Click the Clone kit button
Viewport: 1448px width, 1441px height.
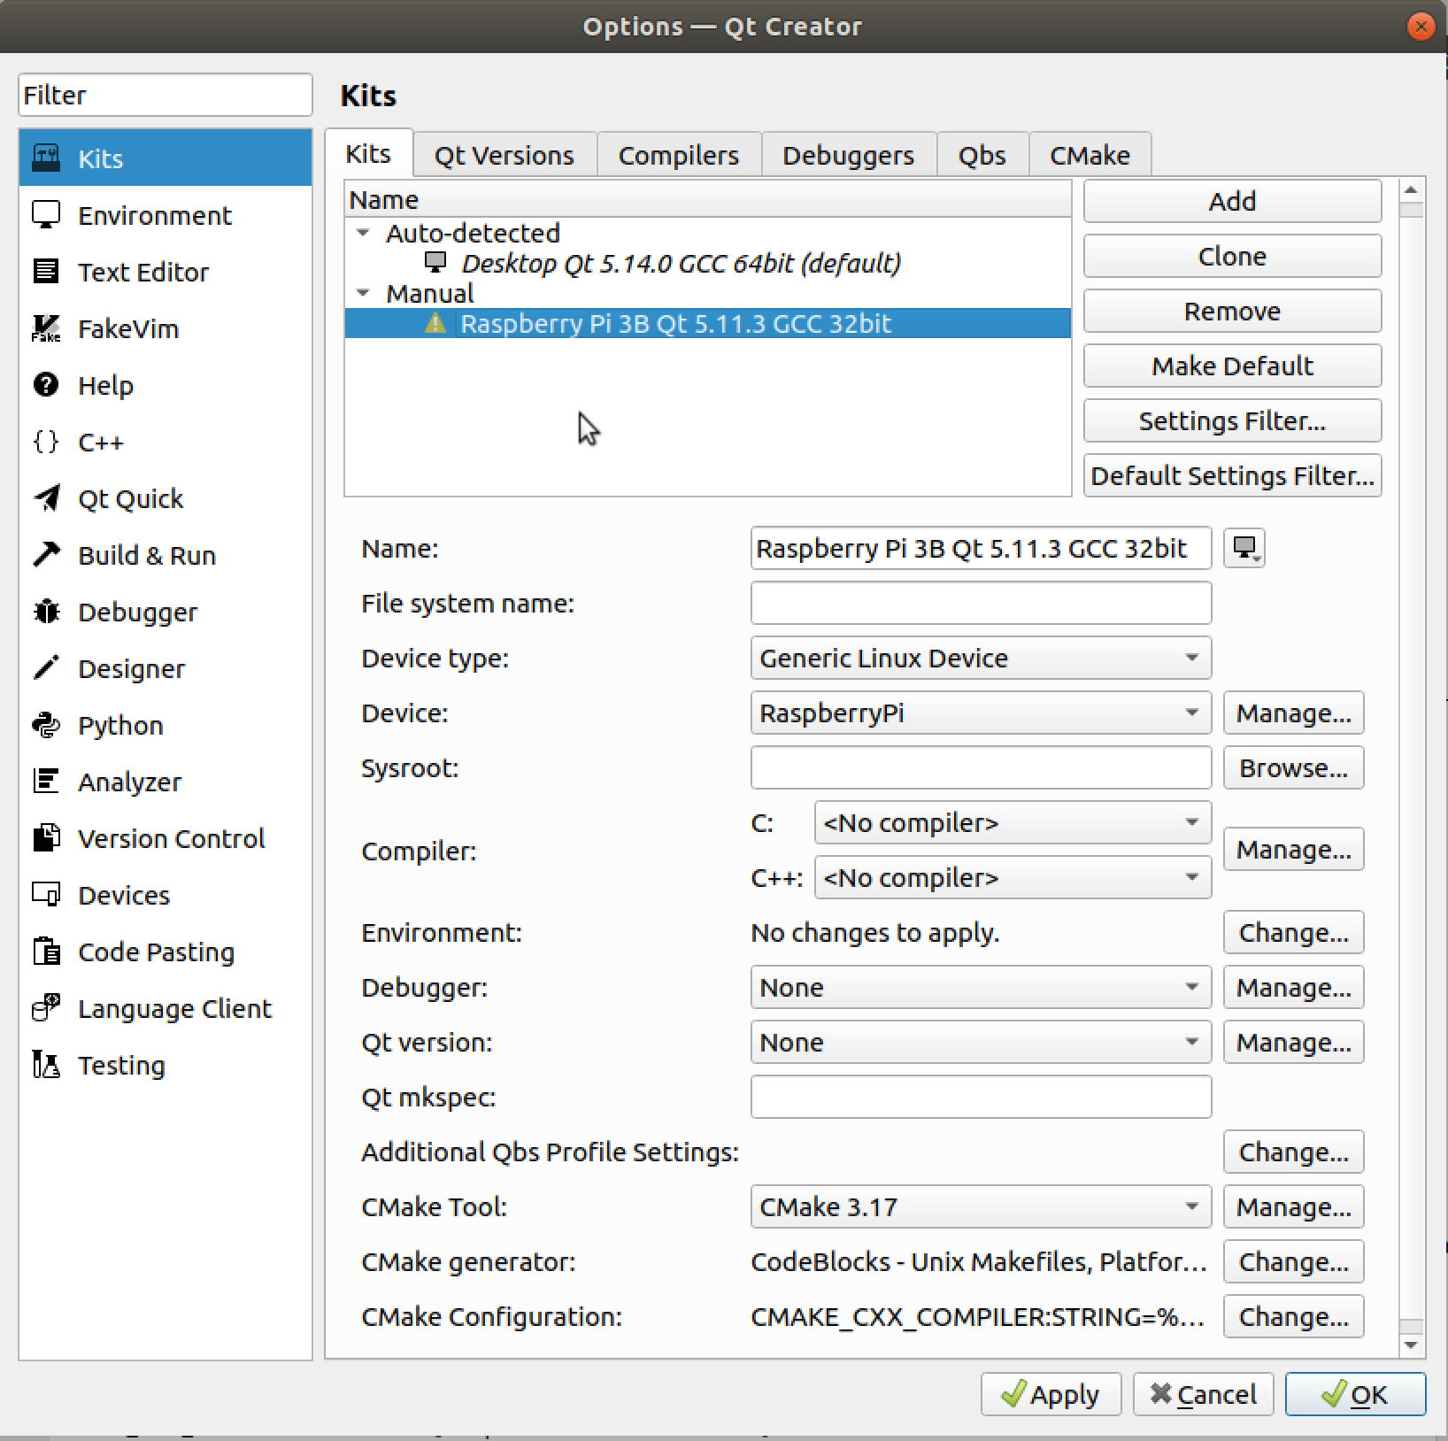1231,257
